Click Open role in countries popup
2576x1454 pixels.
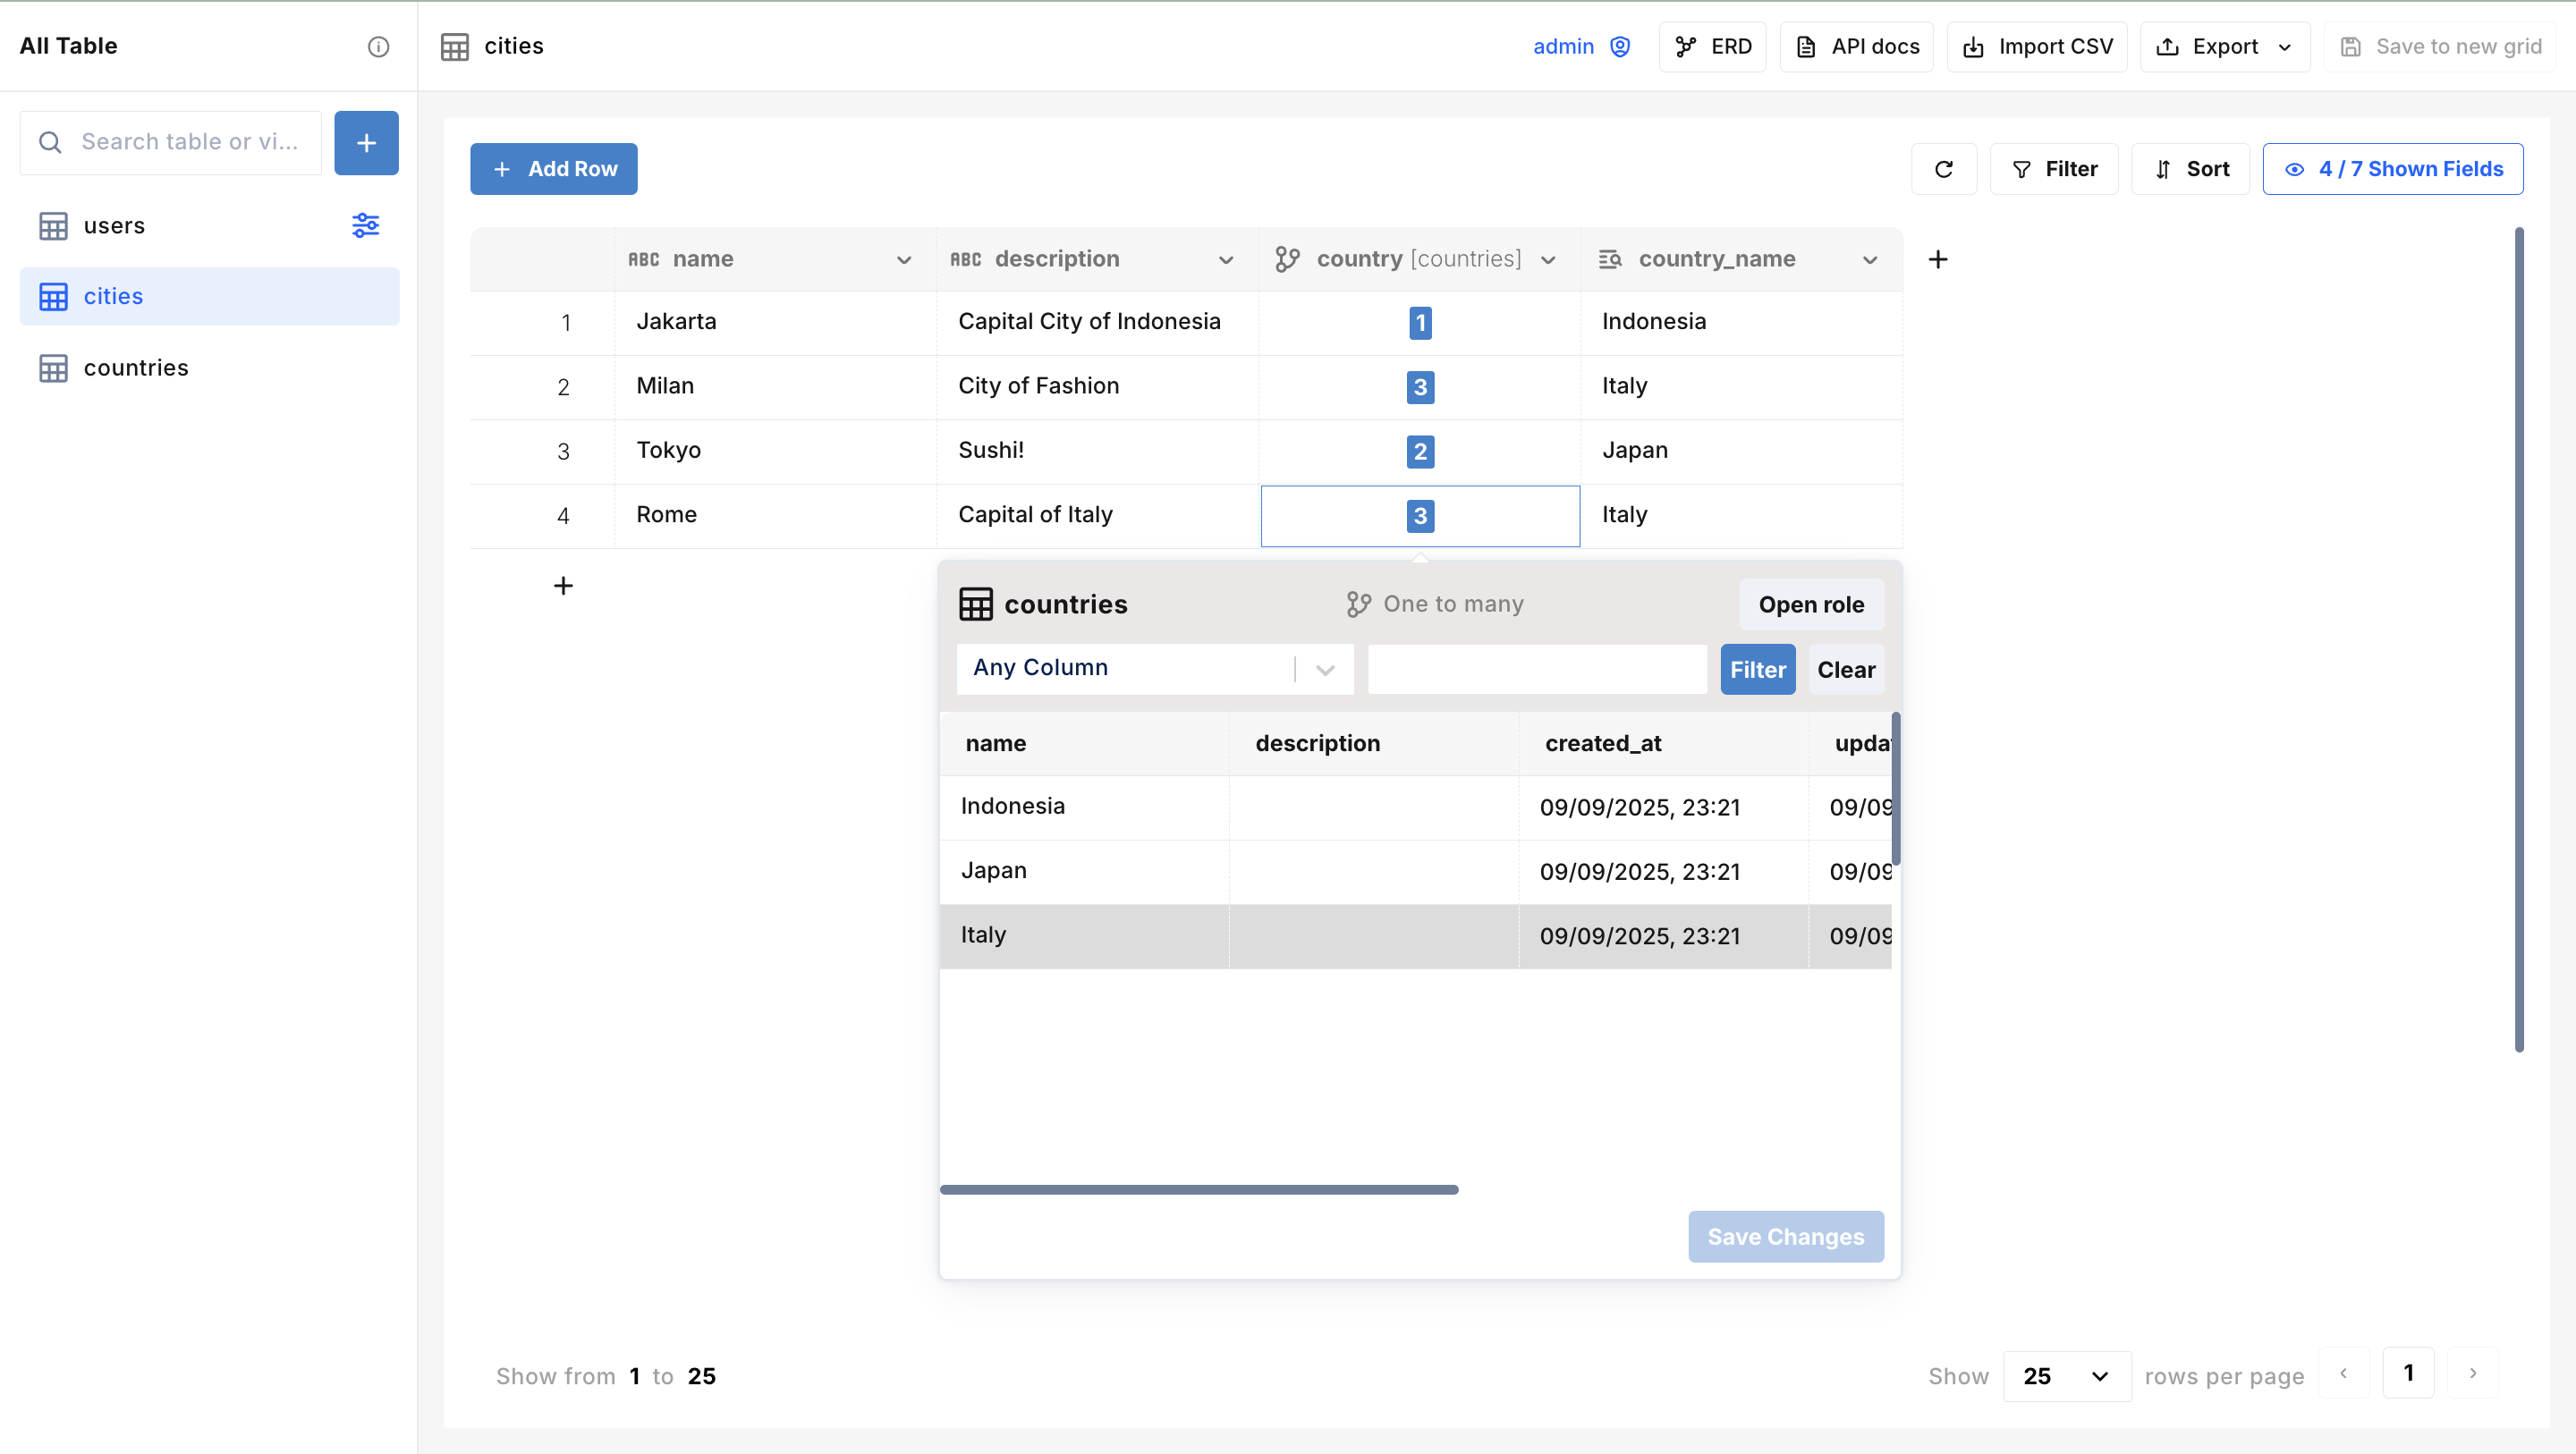point(1810,605)
